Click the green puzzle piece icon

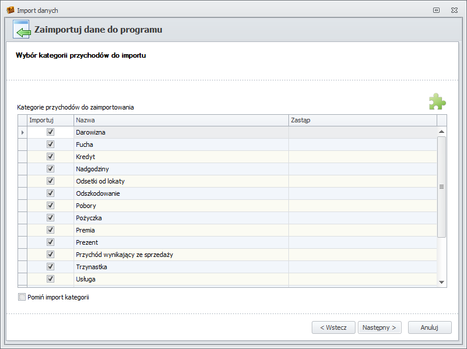coord(437,101)
